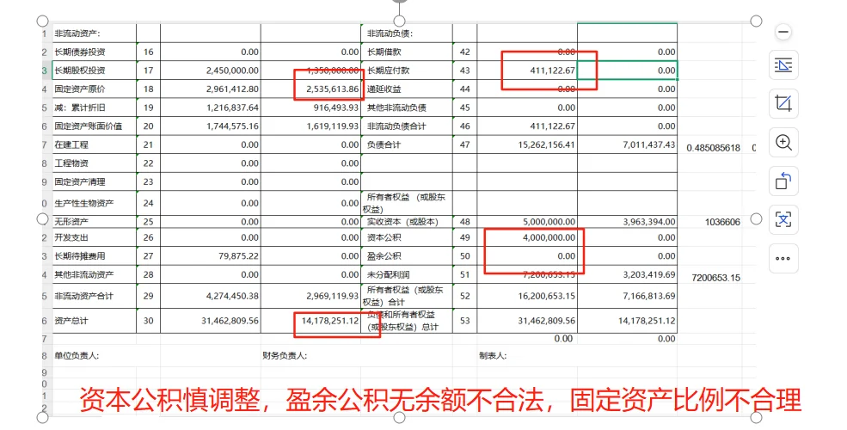Screen dimensions: 847x430
Task: Rotate the picture using the rotate icon
Action: point(783,181)
